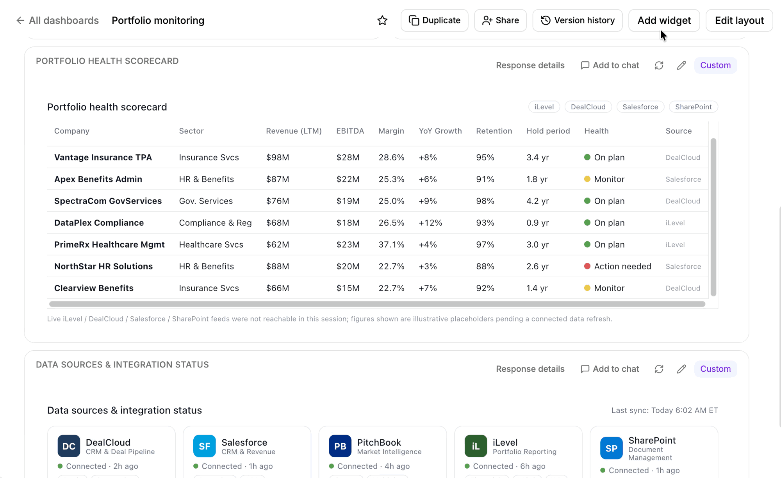Refresh the Data Sources & Integration Status widget
Screen dimensions: 781x478
point(659,369)
